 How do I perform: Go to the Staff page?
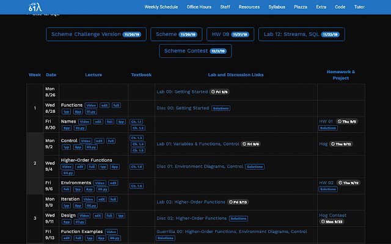coord(225,7)
